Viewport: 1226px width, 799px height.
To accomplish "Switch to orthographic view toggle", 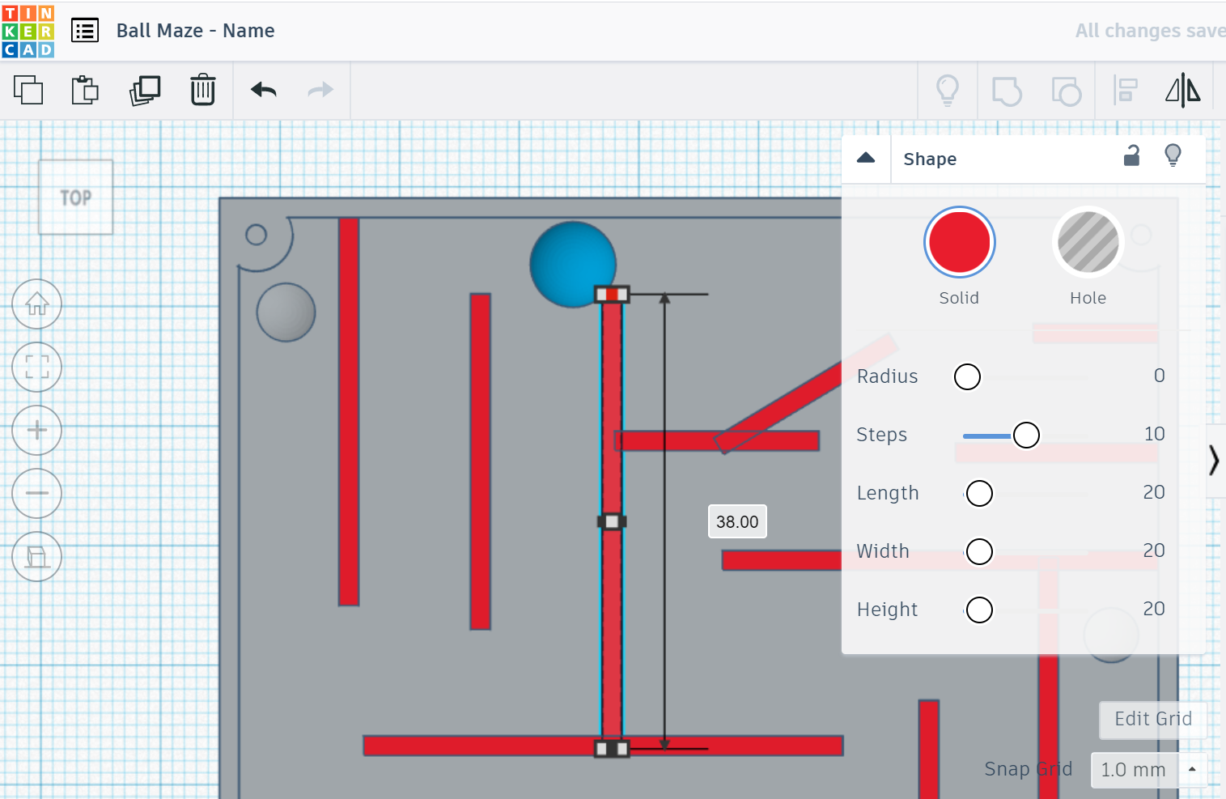I will click(36, 557).
